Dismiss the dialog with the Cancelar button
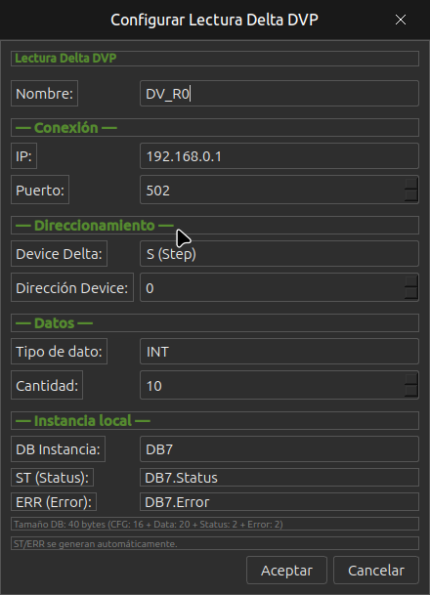The width and height of the screenshot is (430, 595). pos(376,570)
